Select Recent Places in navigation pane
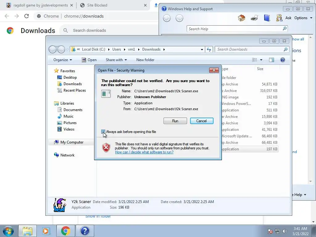Viewport: 316px width, 237px height. 75,90
